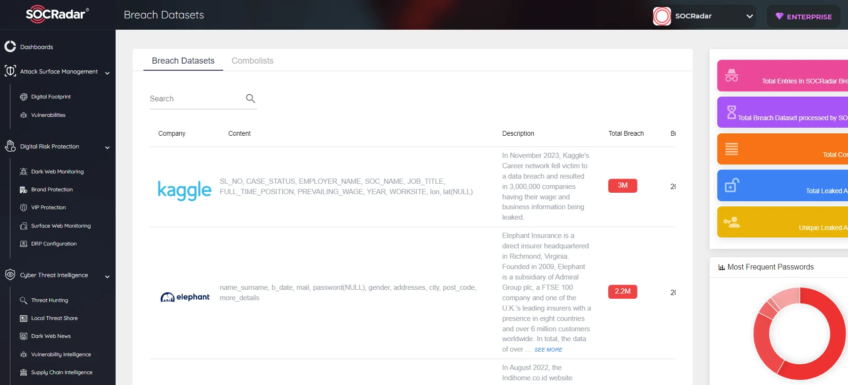
Task: Click the Total Breach column header
Action: coord(626,133)
